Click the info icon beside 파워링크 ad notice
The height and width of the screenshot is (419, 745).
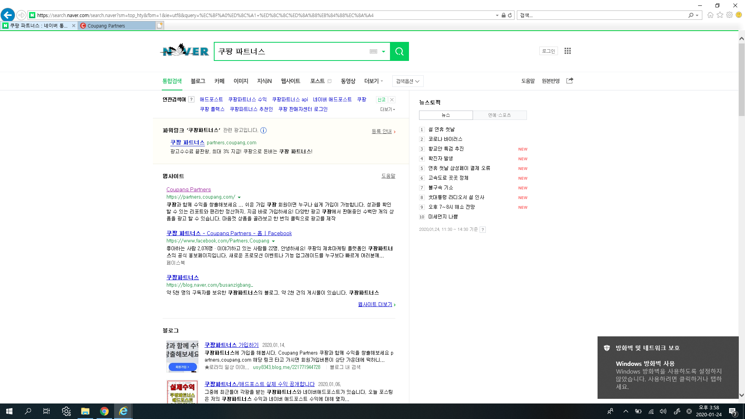tap(263, 130)
